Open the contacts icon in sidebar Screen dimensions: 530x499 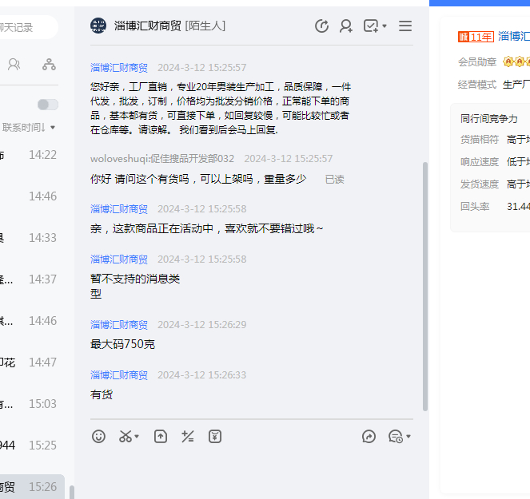tap(14, 65)
